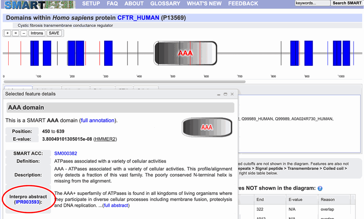The image size is (364, 219).
Task: Open the GLOSSARY page
Action: click(165, 4)
